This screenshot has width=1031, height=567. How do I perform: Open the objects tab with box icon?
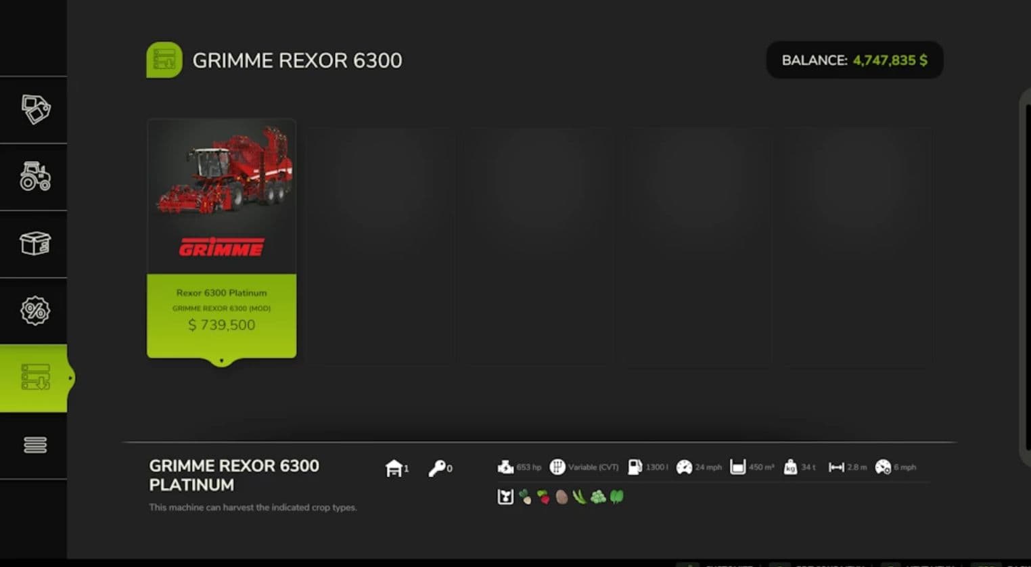tap(35, 244)
